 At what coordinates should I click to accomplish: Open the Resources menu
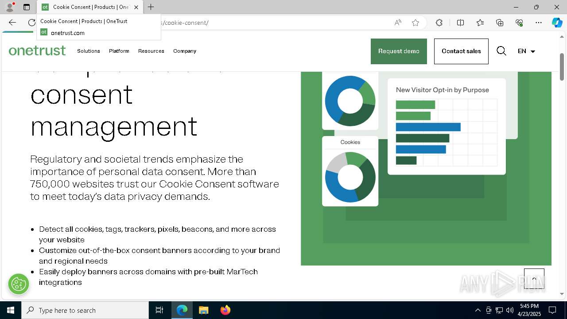pos(151,51)
